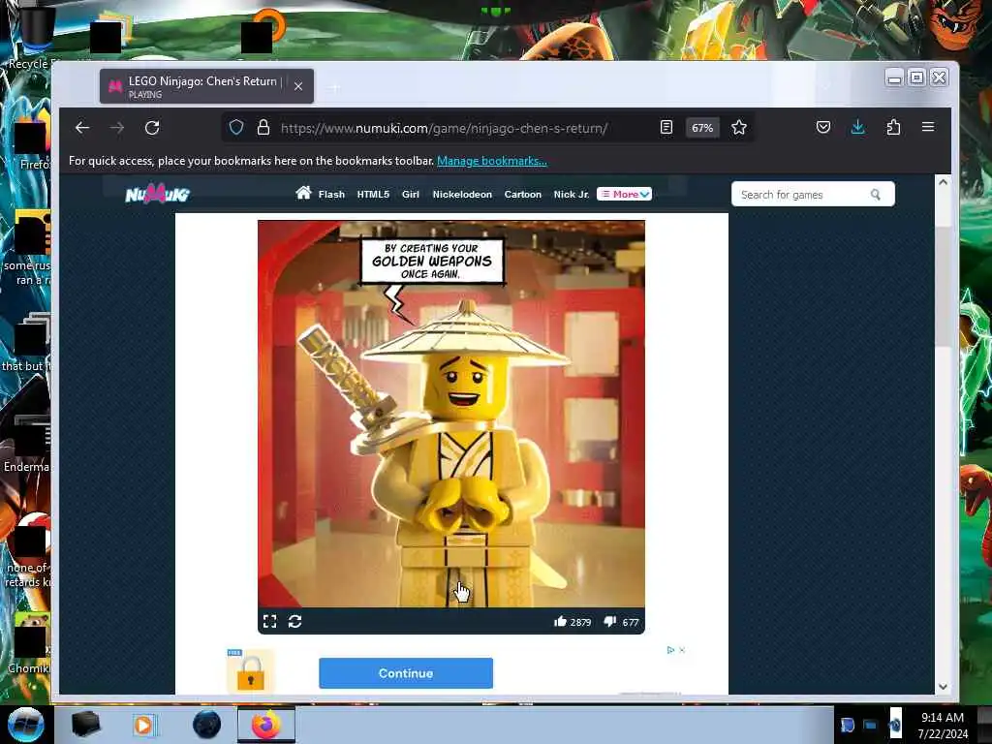Open a new tab with the plus button
The height and width of the screenshot is (744, 992).
335,87
